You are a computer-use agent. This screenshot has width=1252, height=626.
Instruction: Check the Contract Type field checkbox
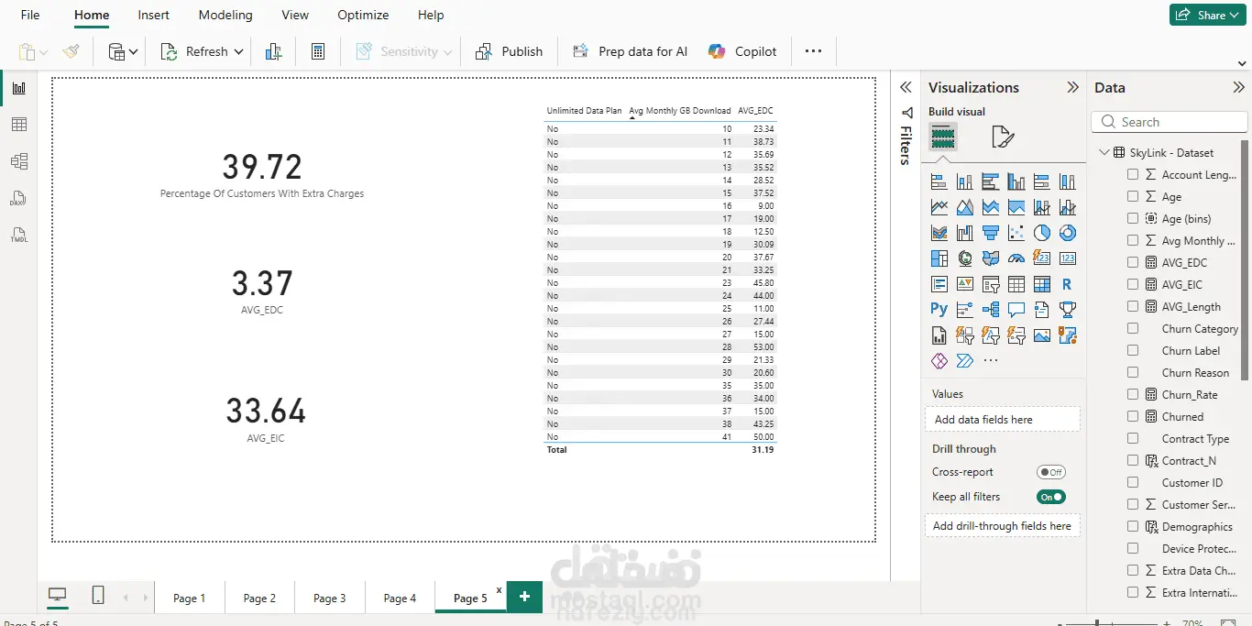(1133, 438)
